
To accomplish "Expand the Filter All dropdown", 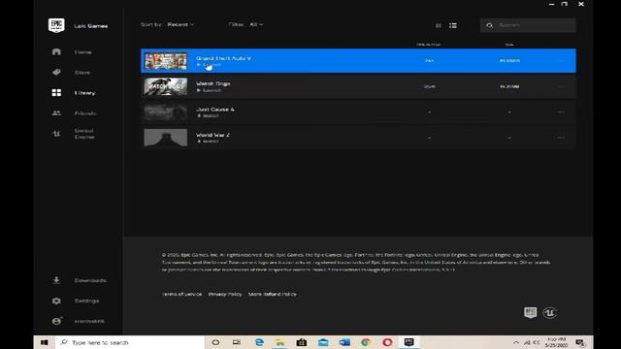I will [256, 24].
